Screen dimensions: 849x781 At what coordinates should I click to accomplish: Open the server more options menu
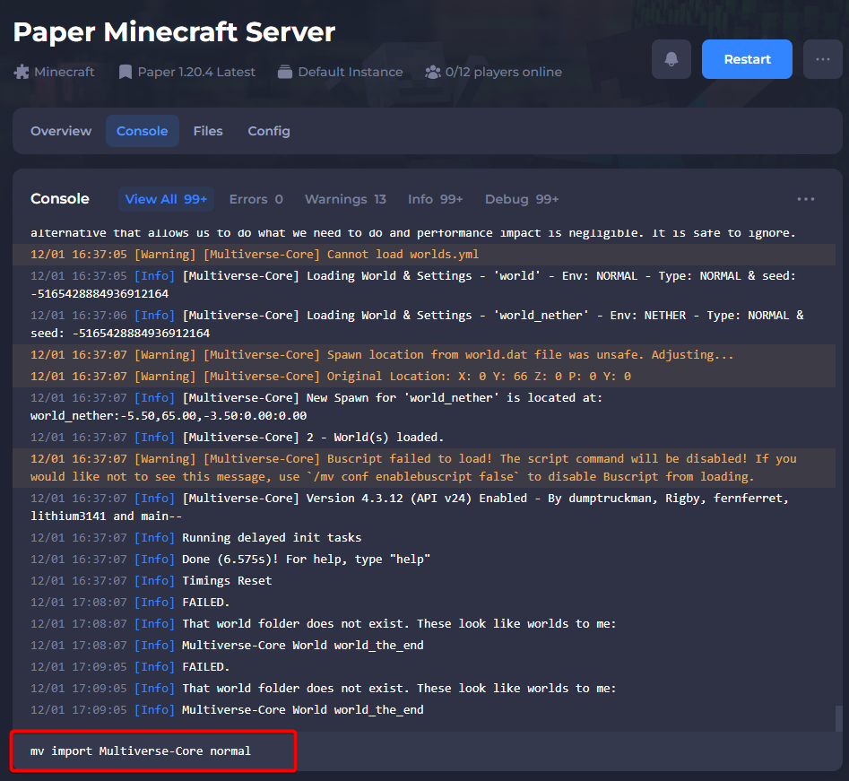(x=822, y=59)
